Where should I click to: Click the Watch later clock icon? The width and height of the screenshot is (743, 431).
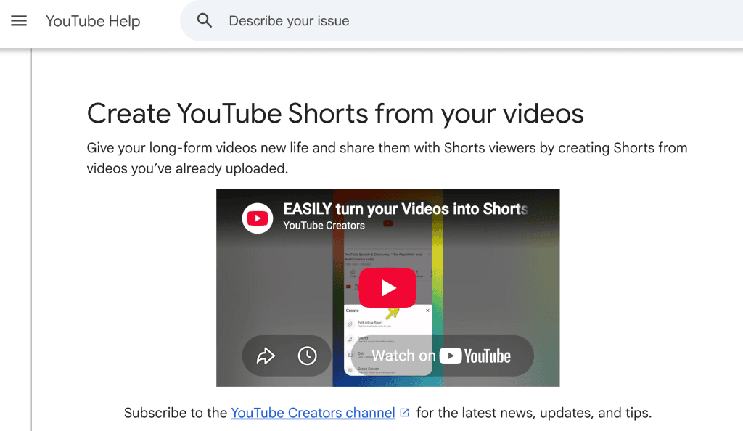pyautogui.click(x=307, y=356)
